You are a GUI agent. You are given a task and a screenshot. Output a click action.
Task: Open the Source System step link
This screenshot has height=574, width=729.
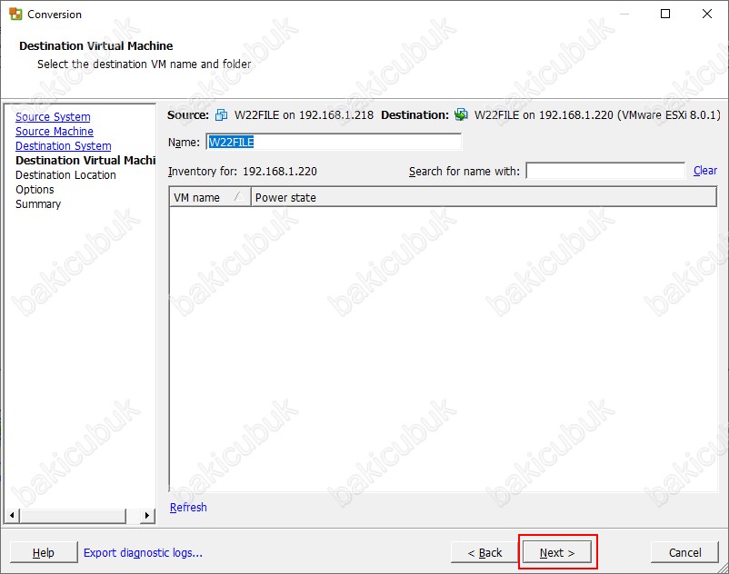53,117
